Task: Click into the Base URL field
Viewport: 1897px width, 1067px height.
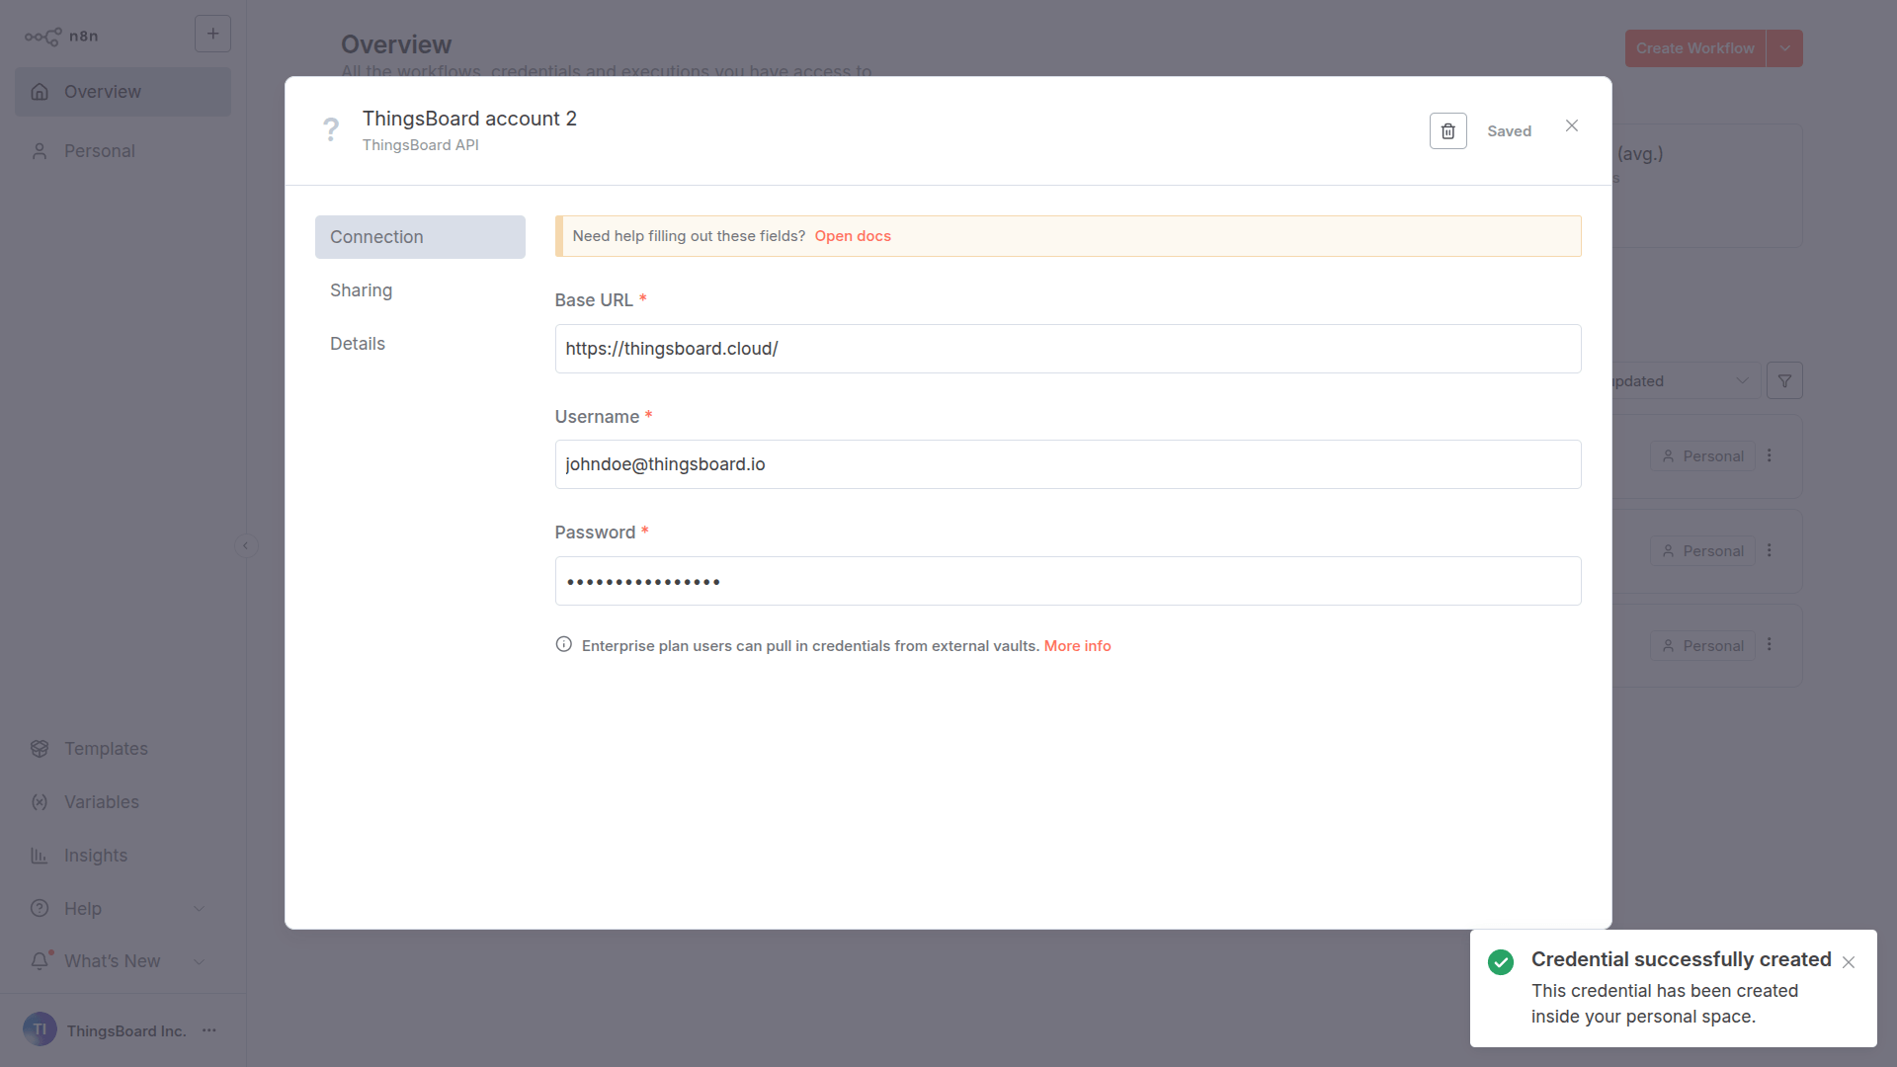Action: [1067, 349]
